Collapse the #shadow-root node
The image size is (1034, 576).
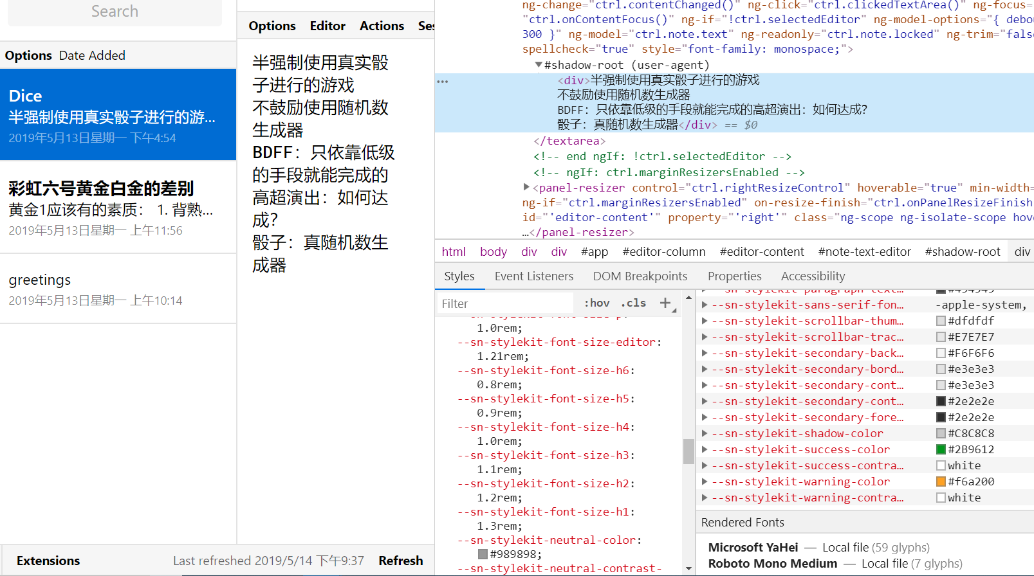(x=539, y=65)
